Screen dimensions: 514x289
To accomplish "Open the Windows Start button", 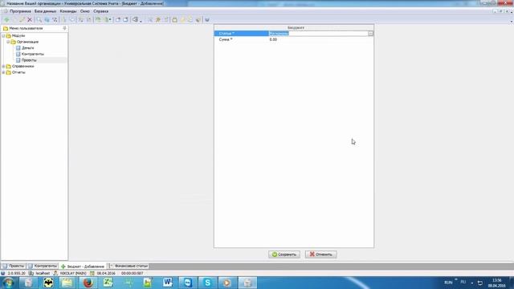I will (x=8, y=283).
